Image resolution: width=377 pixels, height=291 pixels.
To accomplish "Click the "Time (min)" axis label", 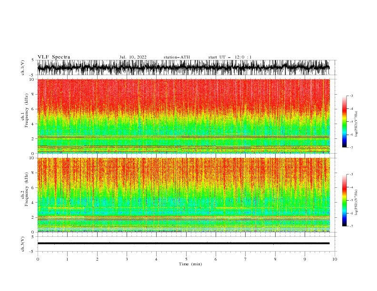I will pos(190,264).
